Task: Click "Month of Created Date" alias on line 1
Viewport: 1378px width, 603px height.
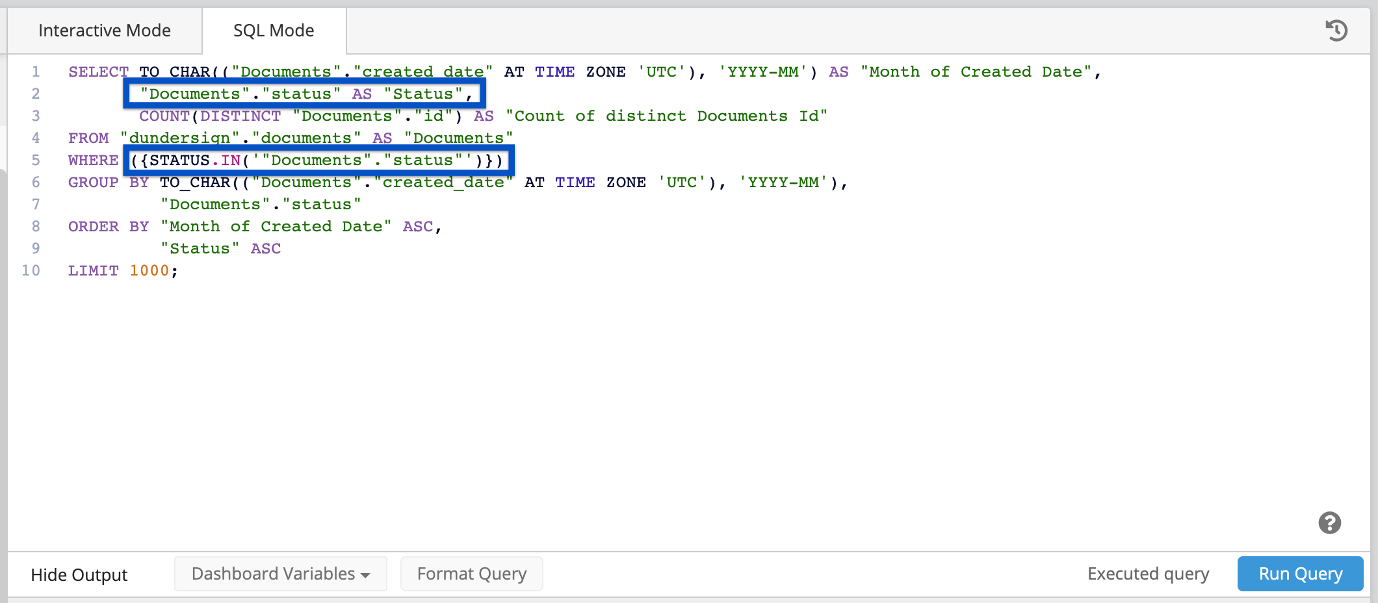Action: [x=976, y=71]
